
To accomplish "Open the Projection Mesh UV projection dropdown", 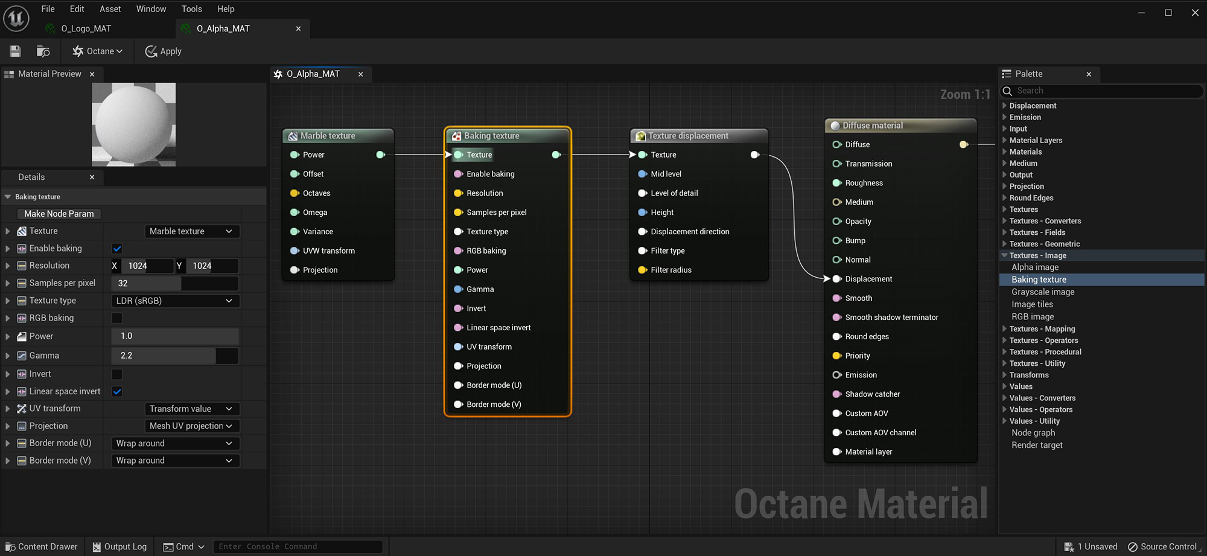I will coord(192,426).
